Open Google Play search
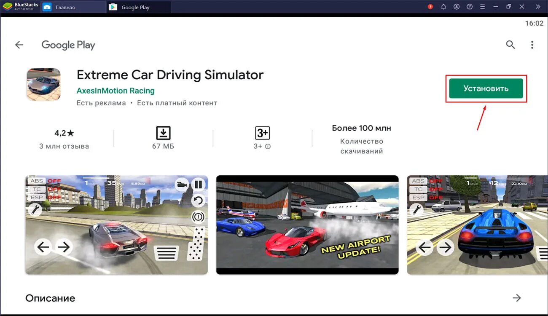Image resolution: width=548 pixels, height=316 pixels. (x=510, y=45)
